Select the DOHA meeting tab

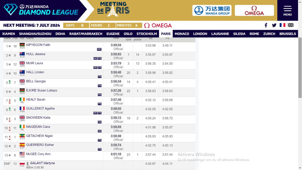(60, 34)
